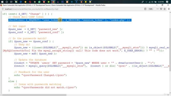Open network status tray icon
The image size is (171, 96).
[x=150, y=2]
